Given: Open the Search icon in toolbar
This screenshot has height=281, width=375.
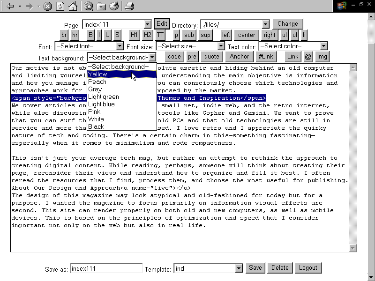Looking at the screenshot, I should 89,6.
